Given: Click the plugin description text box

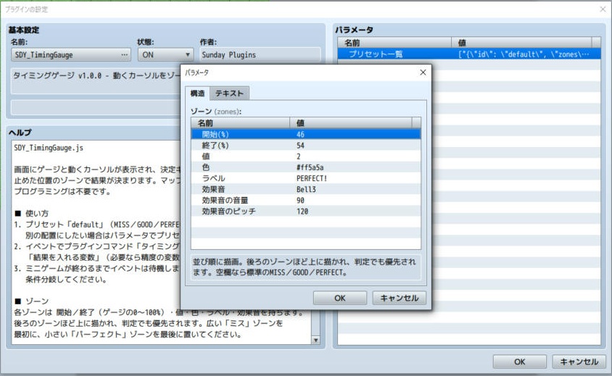Looking at the screenshot, I should (x=96, y=81).
